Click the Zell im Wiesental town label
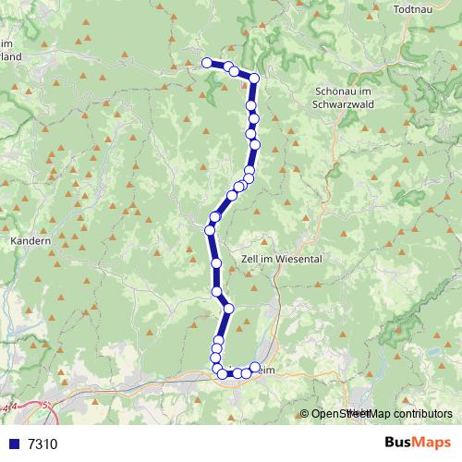The width and height of the screenshot is (462, 462). coord(282,259)
